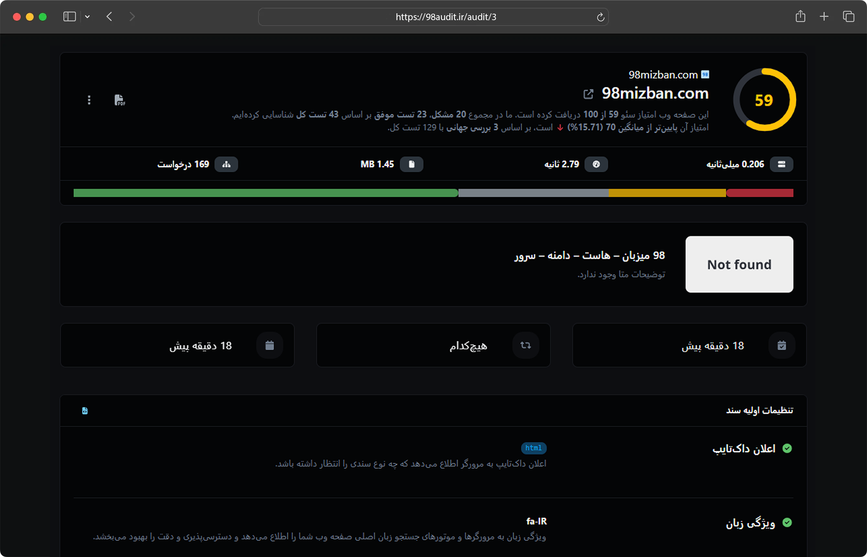Reload the page with refresh icon

(x=600, y=17)
